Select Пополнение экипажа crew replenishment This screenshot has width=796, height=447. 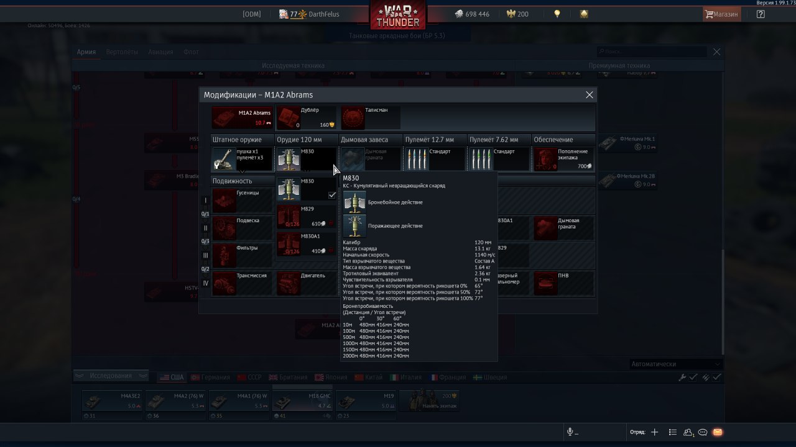click(x=564, y=158)
